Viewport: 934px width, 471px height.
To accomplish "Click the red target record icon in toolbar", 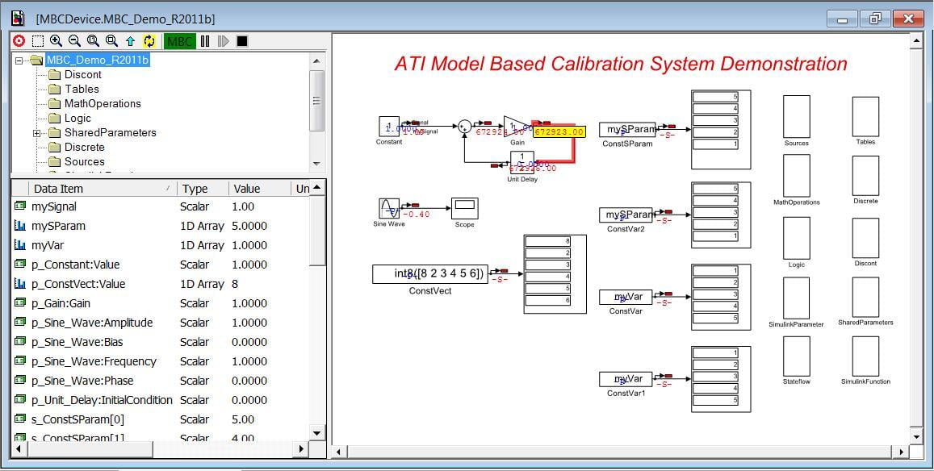I will coord(19,41).
